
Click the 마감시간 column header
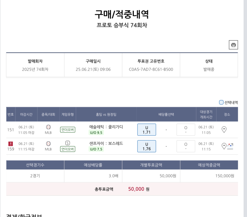[x=26, y=114]
